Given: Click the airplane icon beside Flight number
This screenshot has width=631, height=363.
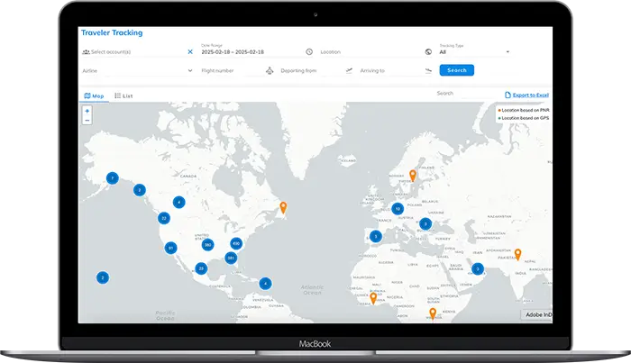Looking at the screenshot, I should (270, 71).
